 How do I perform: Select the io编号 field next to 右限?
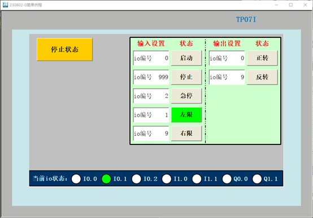(151, 134)
